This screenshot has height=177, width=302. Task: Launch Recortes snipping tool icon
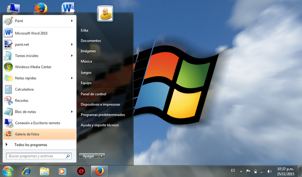tap(8, 101)
